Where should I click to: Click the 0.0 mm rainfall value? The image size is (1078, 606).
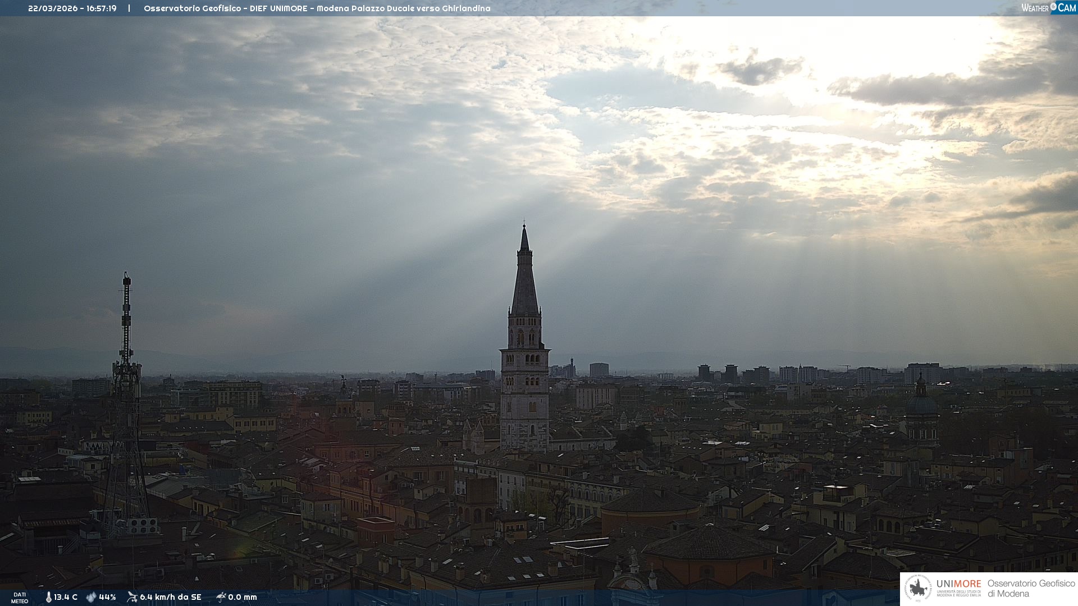[x=242, y=597]
